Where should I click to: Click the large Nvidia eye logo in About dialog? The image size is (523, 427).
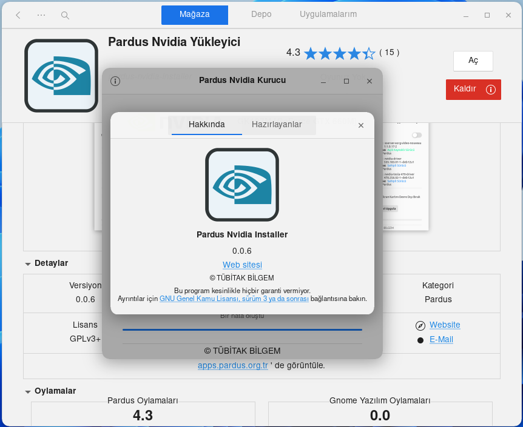pos(242,185)
